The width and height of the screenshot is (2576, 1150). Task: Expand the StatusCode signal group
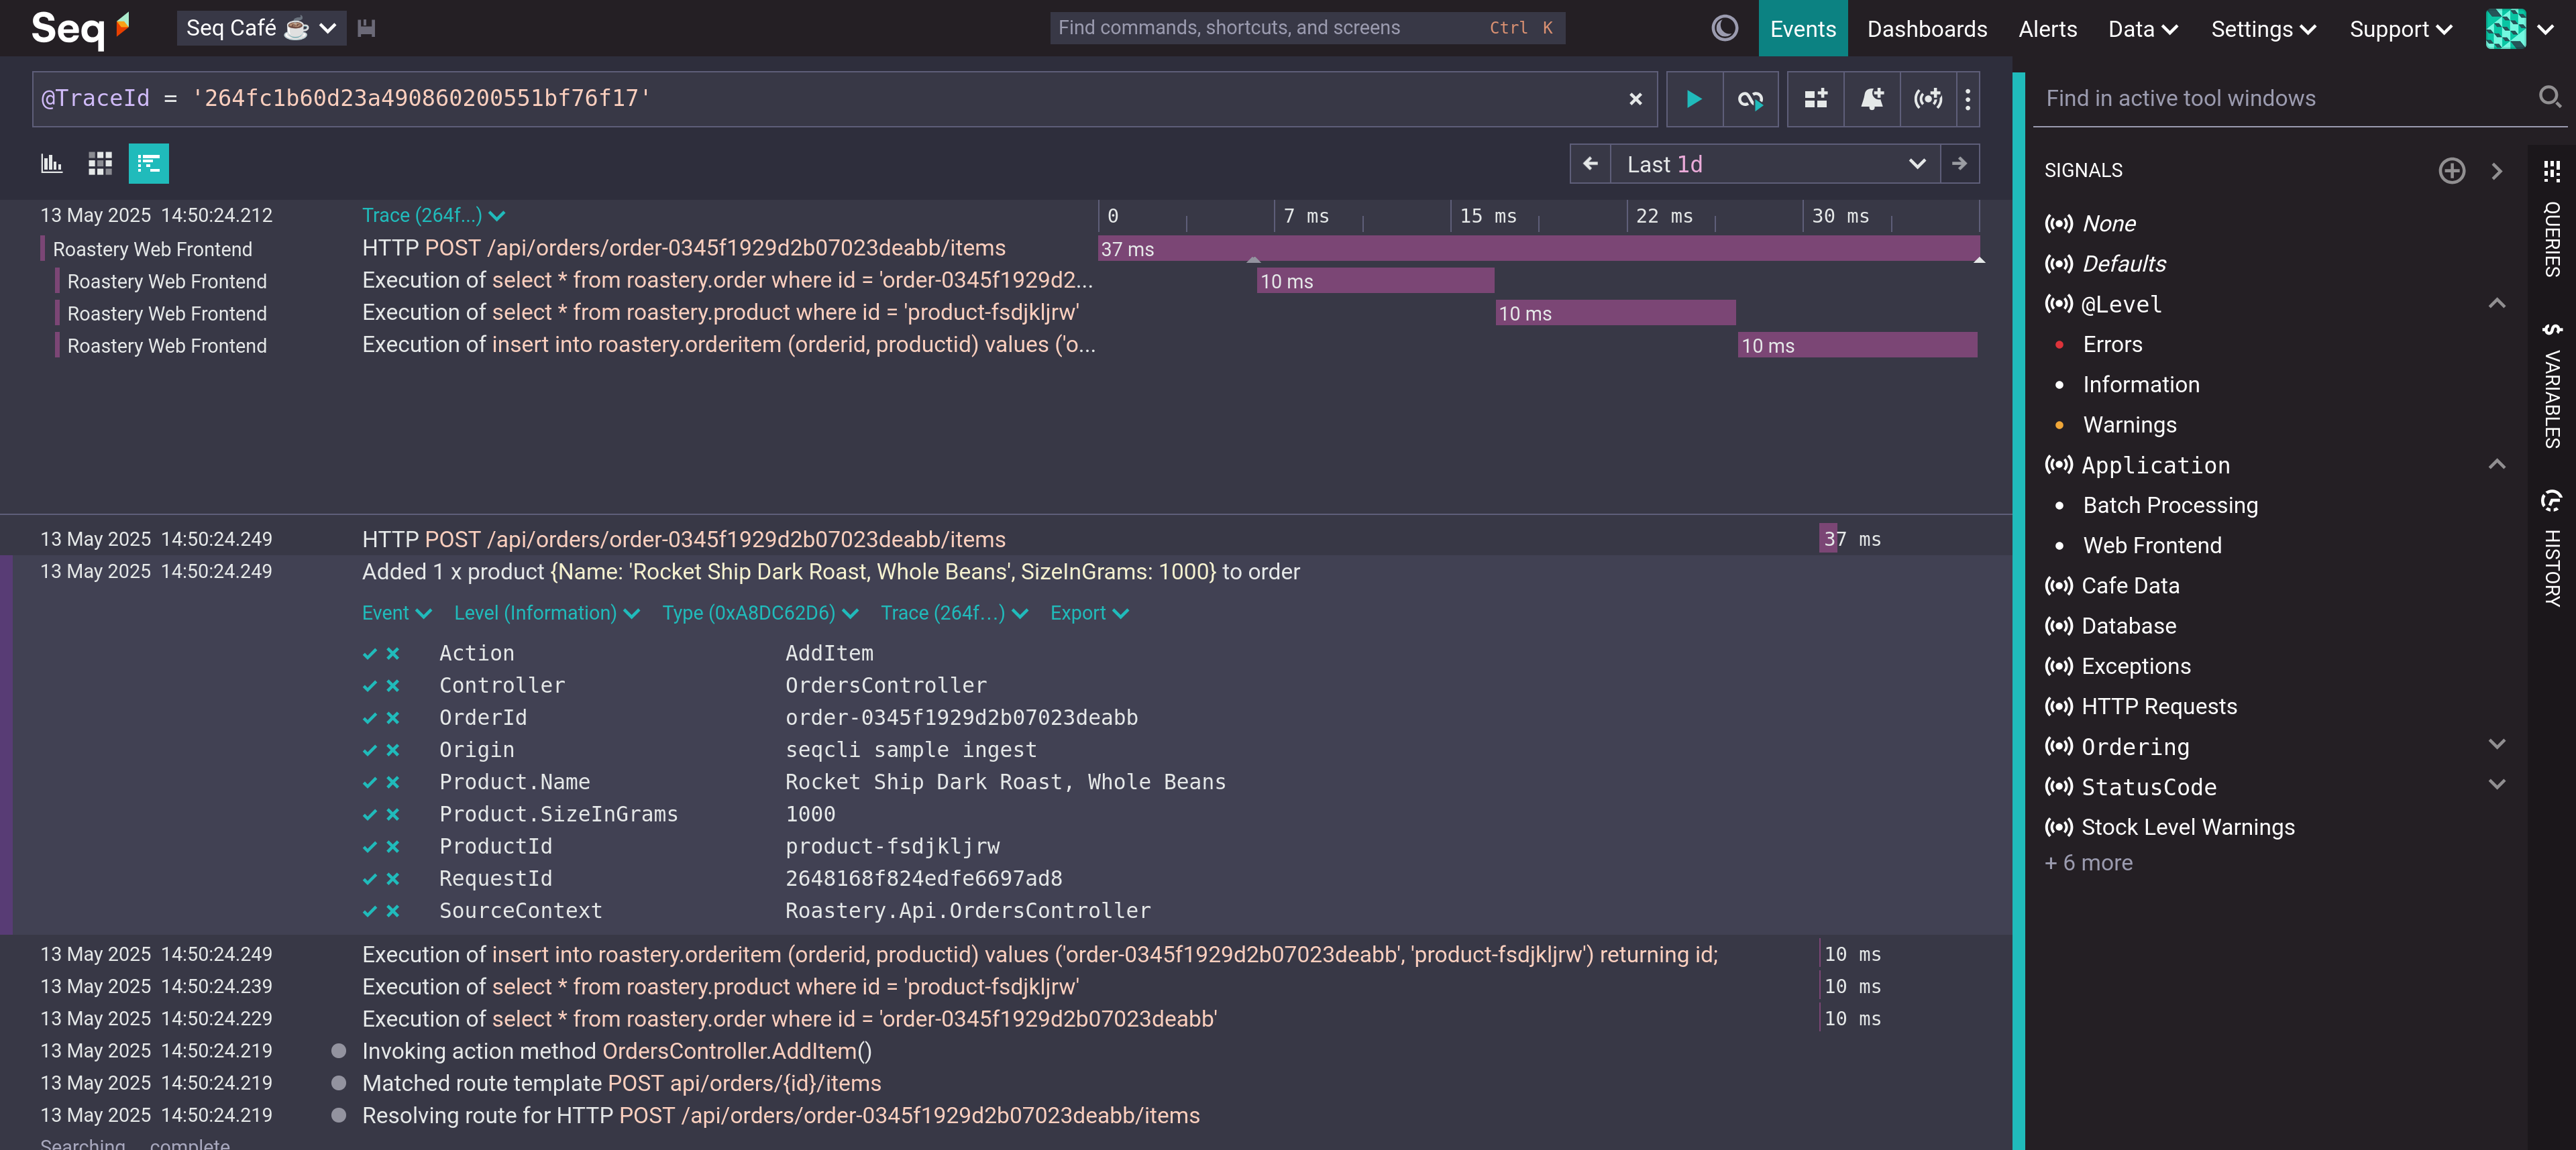(2496, 785)
